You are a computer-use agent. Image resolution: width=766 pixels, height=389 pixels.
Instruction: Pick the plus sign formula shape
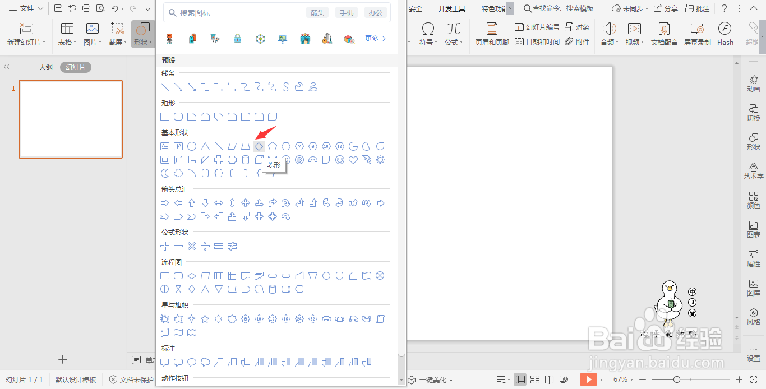pos(165,246)
